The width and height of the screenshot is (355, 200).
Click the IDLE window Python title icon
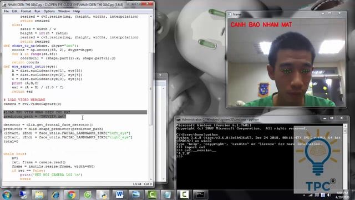4,4
